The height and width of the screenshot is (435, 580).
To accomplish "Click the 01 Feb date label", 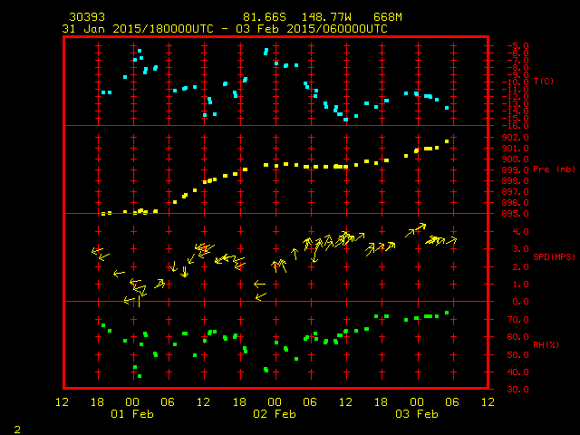I will pos(132,414).
